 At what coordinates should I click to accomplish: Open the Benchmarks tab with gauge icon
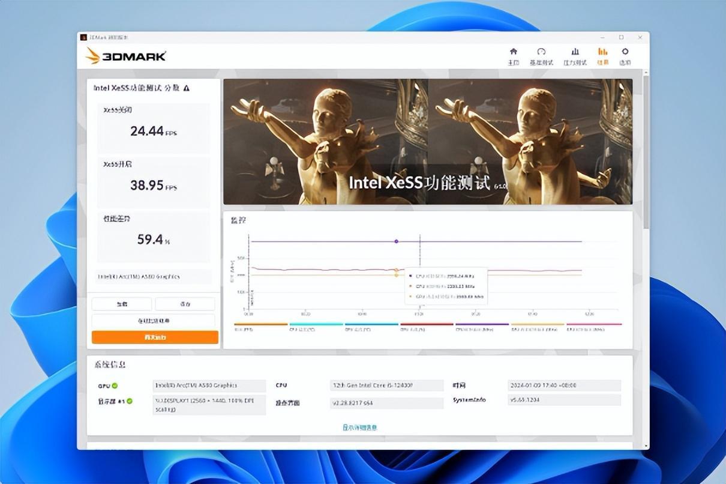541,56
